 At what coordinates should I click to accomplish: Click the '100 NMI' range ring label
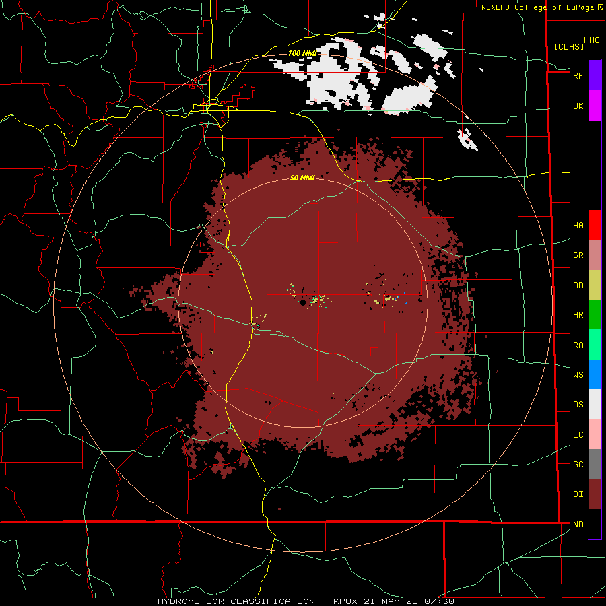tap(302, 53)
